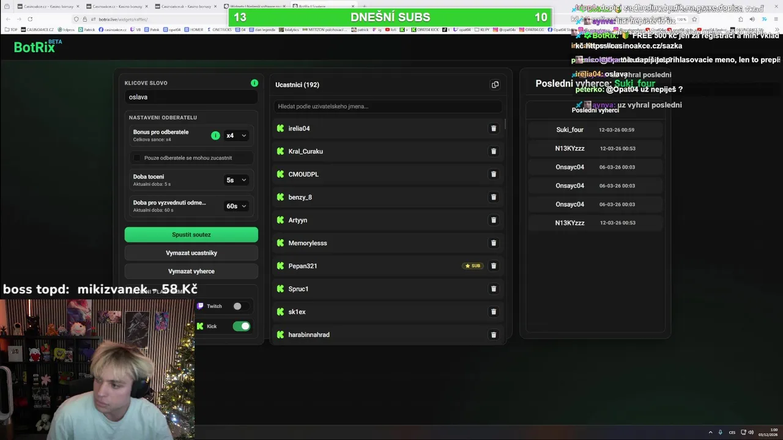This screenshot has height=440, width=783.
Task: Select winner row Suki_four 12-03-26 00:59
Action: click(595, 130)
